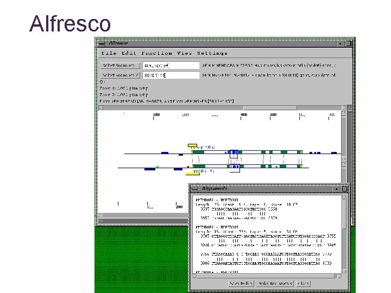Click the Select Sequence 2 button
The width and height of the screenshot is (391, 293).
[121, 75]
